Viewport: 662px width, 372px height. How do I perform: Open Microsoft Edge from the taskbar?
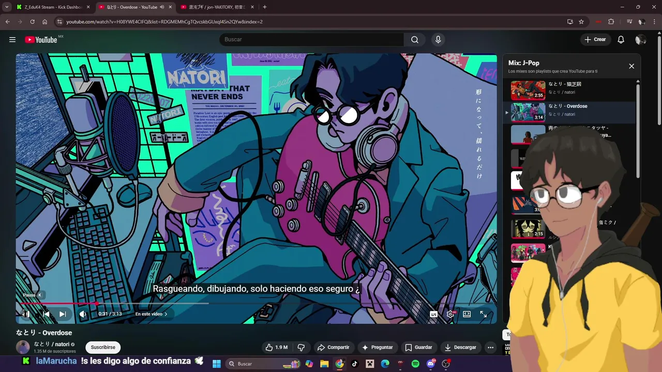[x=385, y=364]
